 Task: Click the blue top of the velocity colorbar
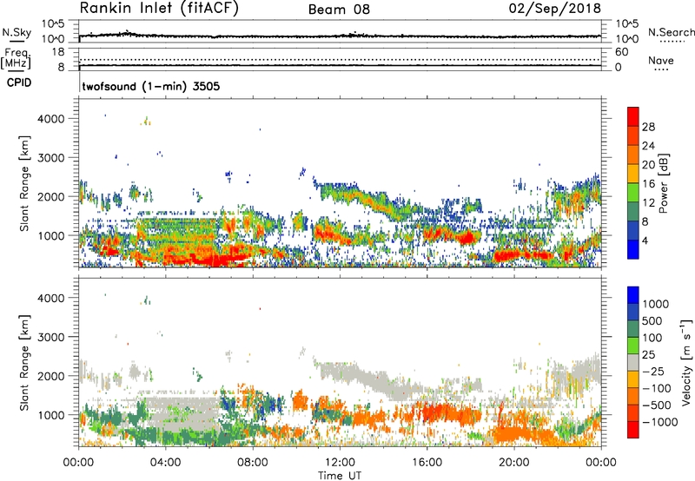click(x=633, y=295)
